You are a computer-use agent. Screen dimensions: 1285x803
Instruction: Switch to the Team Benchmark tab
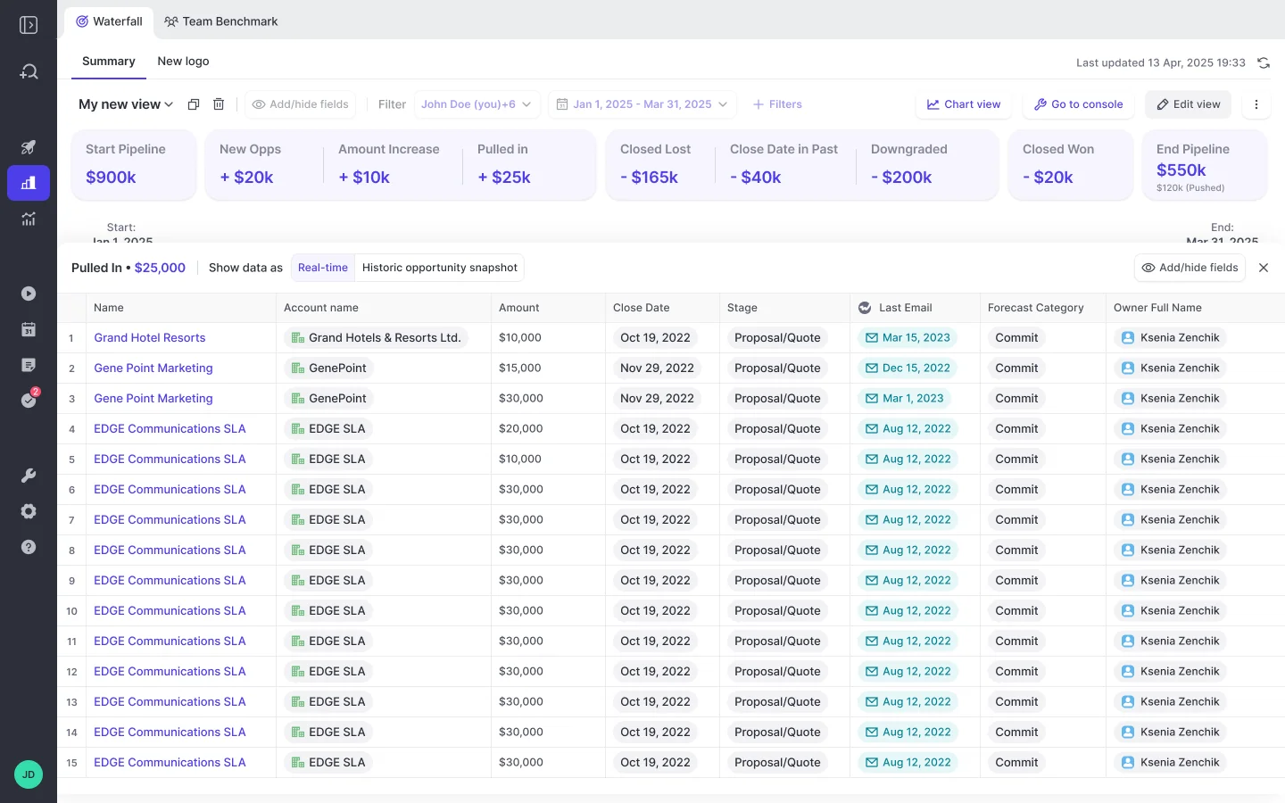[221, 21]
